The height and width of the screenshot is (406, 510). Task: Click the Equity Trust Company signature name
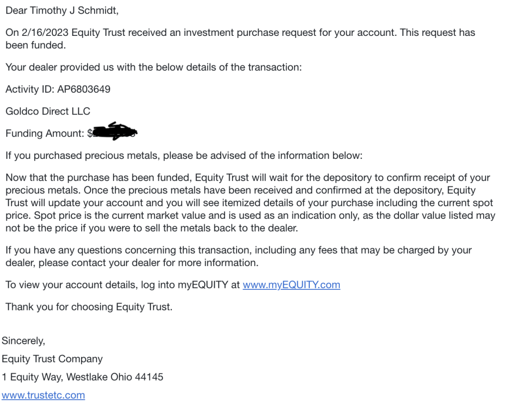tap(52, 359)
